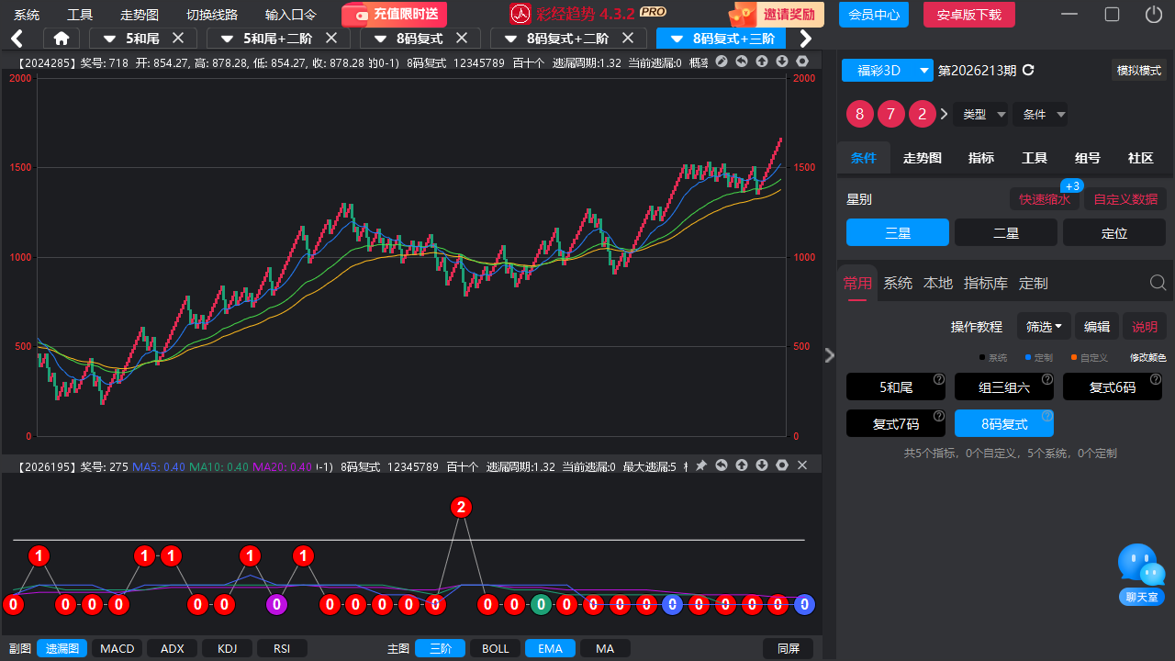The height and width of the screenshot is (661, 1175).
Task: Go to the home icon tab
Action: [x=62, y=39]
